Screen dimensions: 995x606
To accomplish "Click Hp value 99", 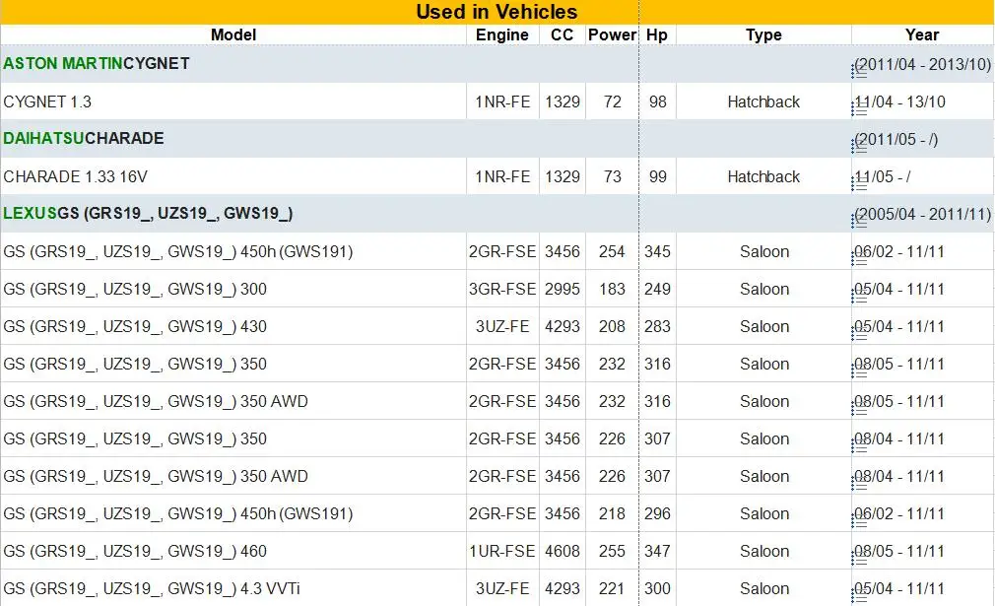I will (x=657, y=176).
